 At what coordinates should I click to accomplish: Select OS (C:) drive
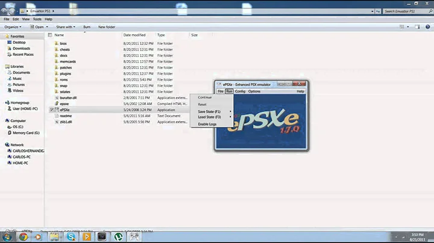(18, 127)
